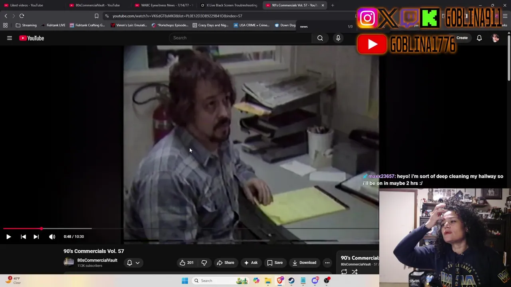Open Crazy Days and Nig... bookmark

pyautogui.click(x=210, y=25)
